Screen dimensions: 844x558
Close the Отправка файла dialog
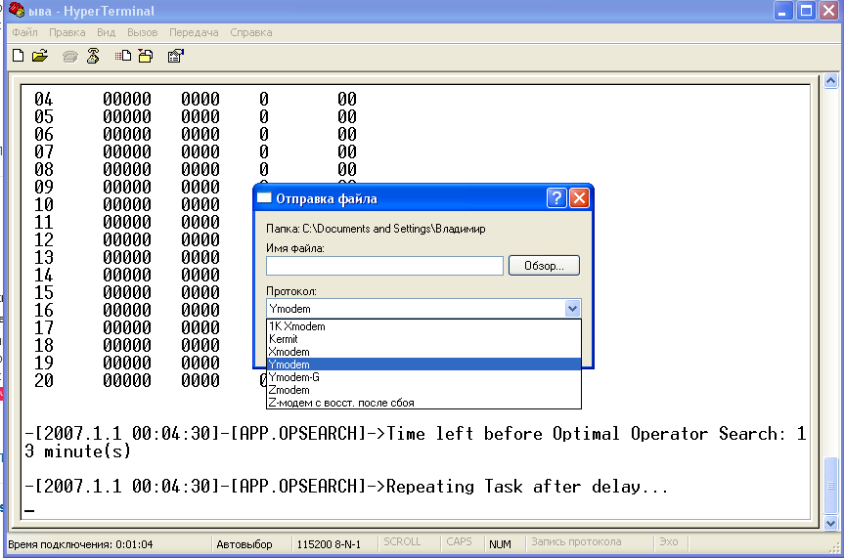coord(579,198)
